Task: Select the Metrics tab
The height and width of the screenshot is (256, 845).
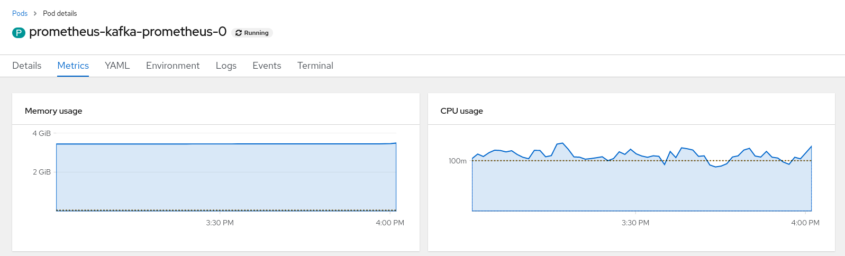Action: click(73, 66)
